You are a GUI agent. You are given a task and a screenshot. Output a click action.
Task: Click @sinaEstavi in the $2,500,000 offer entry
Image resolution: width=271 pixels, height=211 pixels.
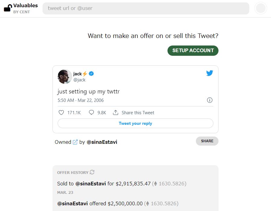click(x=72, y=203)
